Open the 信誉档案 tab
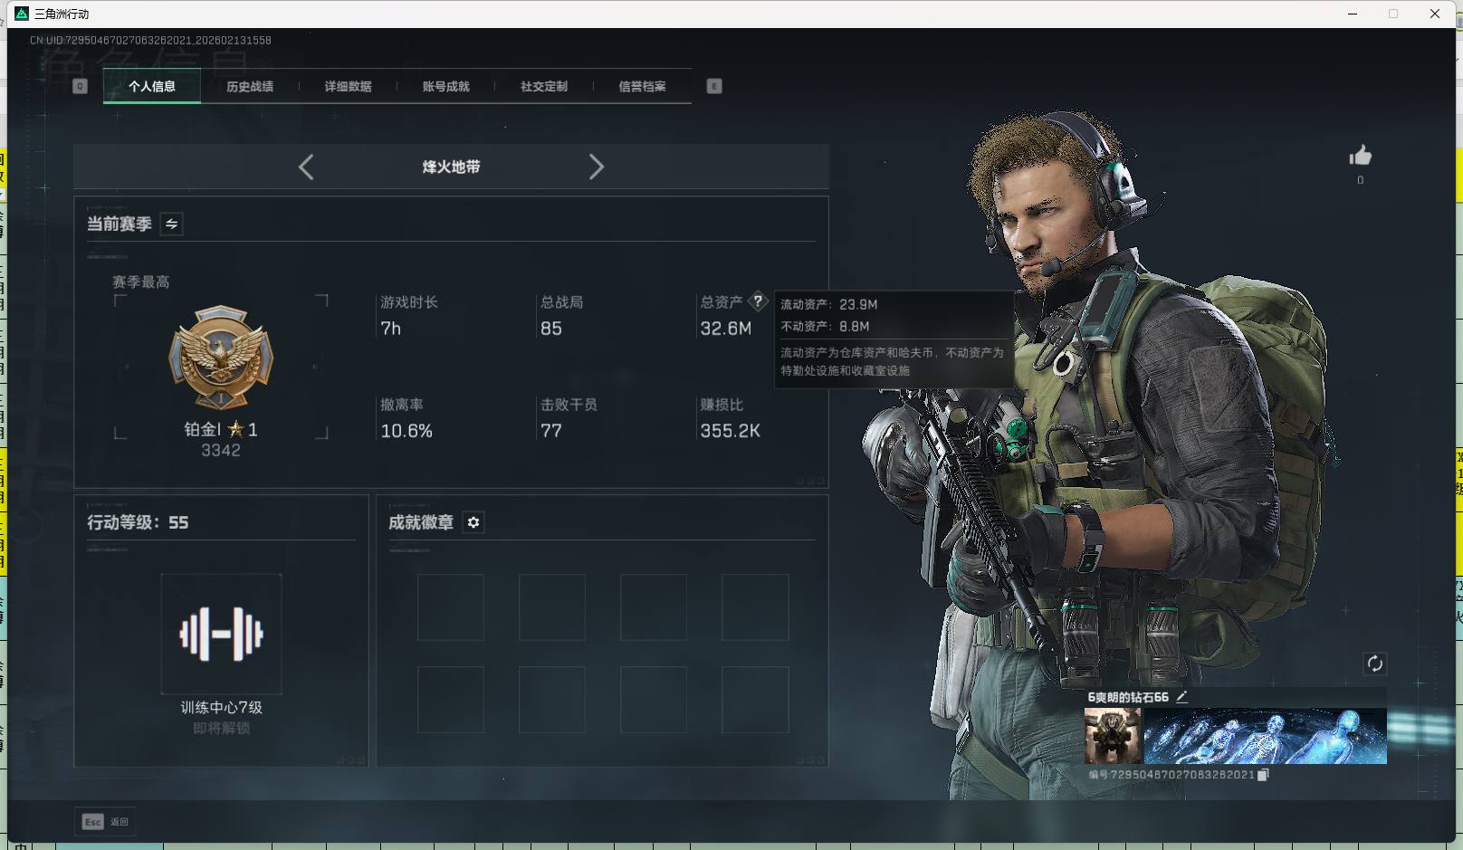 pyautogui.click(x=642, y=87)
